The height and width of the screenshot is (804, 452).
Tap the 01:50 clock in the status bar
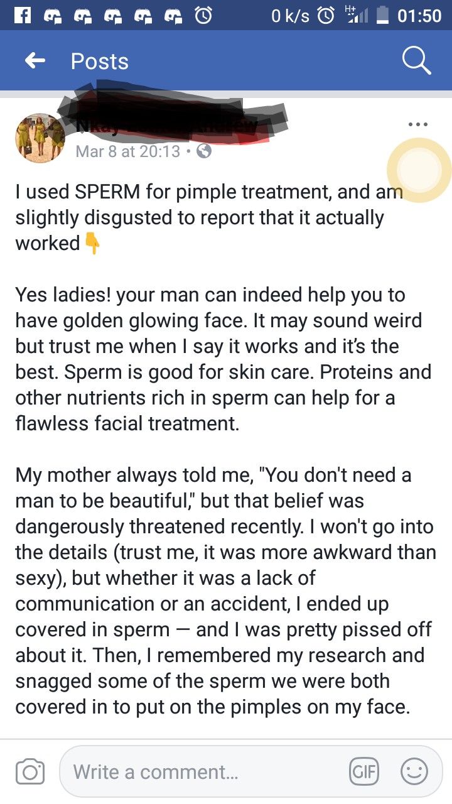click(x=419, y=15)
